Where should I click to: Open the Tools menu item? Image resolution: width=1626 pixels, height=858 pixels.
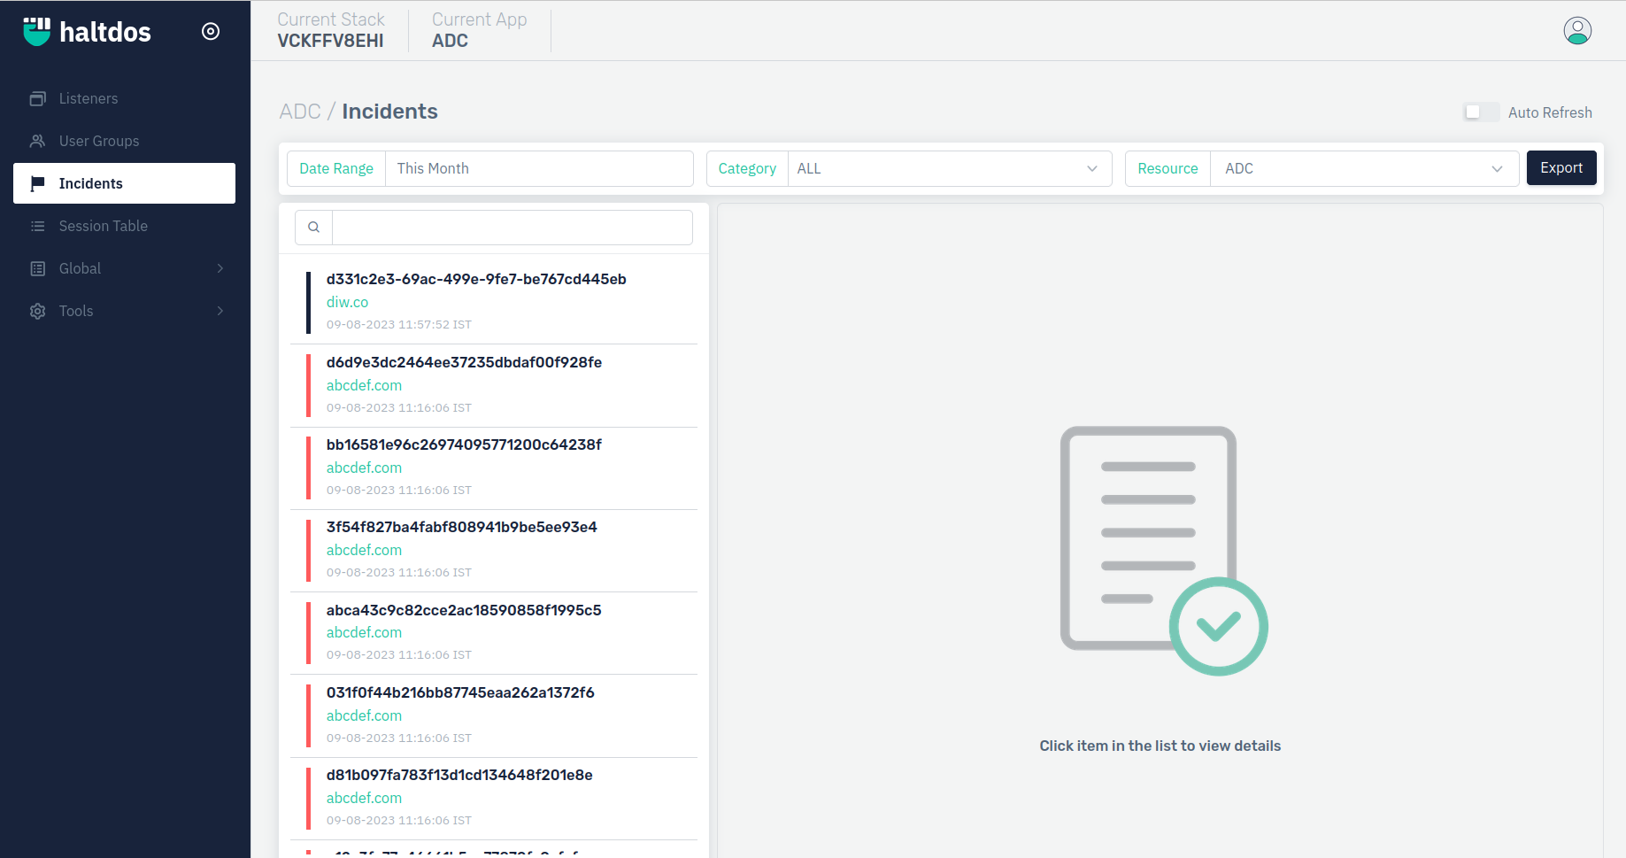pyautogui.click(x=124, y=311)
